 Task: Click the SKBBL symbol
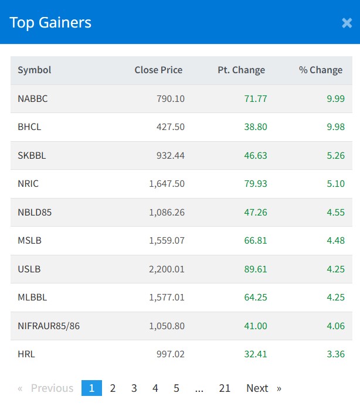click(32, 156)
